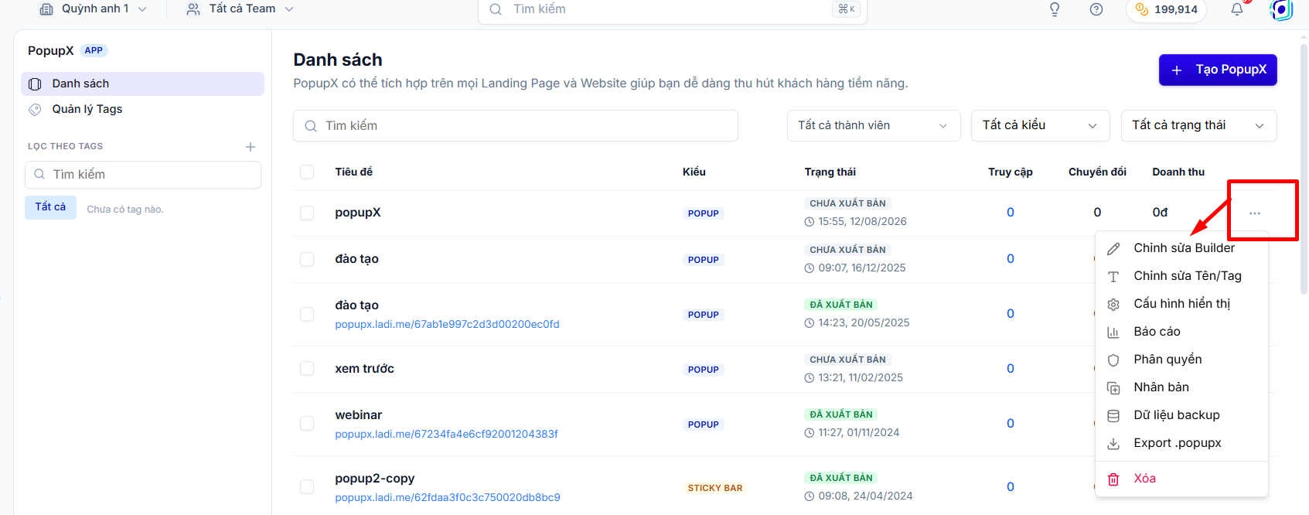Select Dữ liệu backup menu item

point(1181,415)
